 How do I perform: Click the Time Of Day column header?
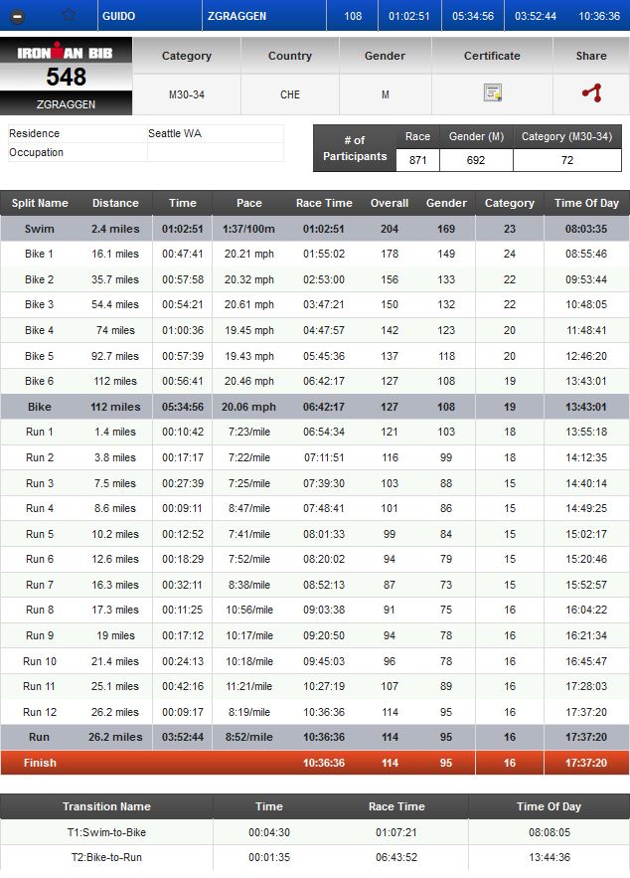(586, 203)
